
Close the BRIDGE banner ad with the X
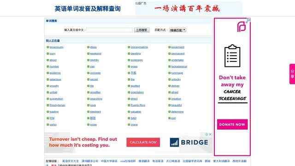tap(210, 134)
